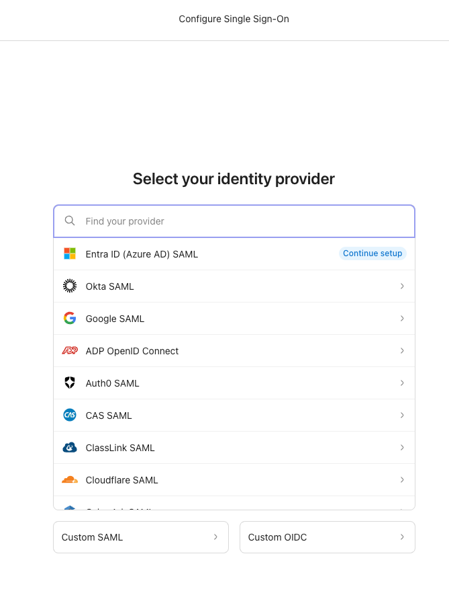
Task: Choose the CAS SAML list item
Action: point(109,416)
